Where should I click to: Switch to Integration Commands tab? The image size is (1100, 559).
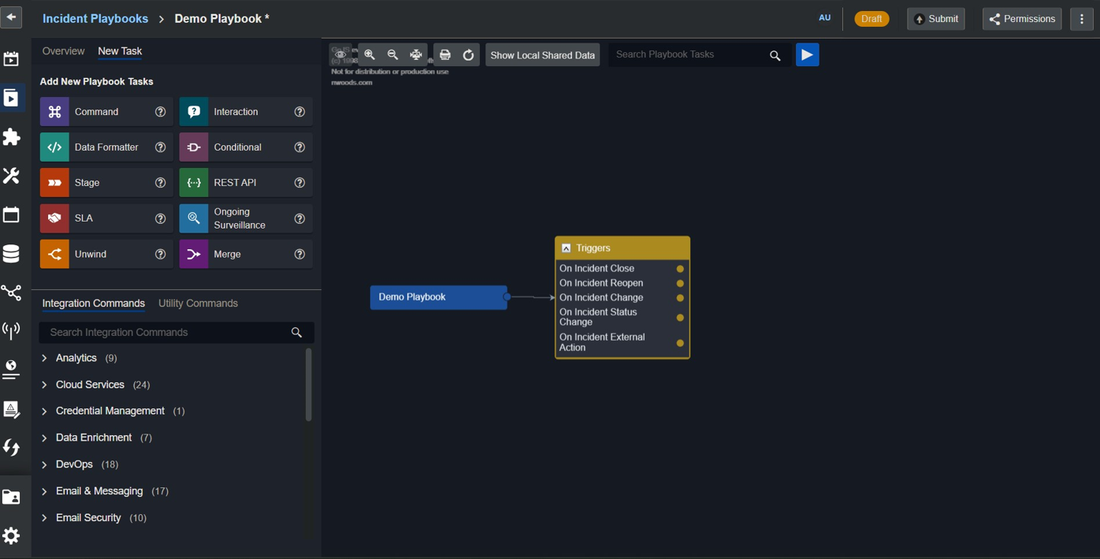(93, 304)
